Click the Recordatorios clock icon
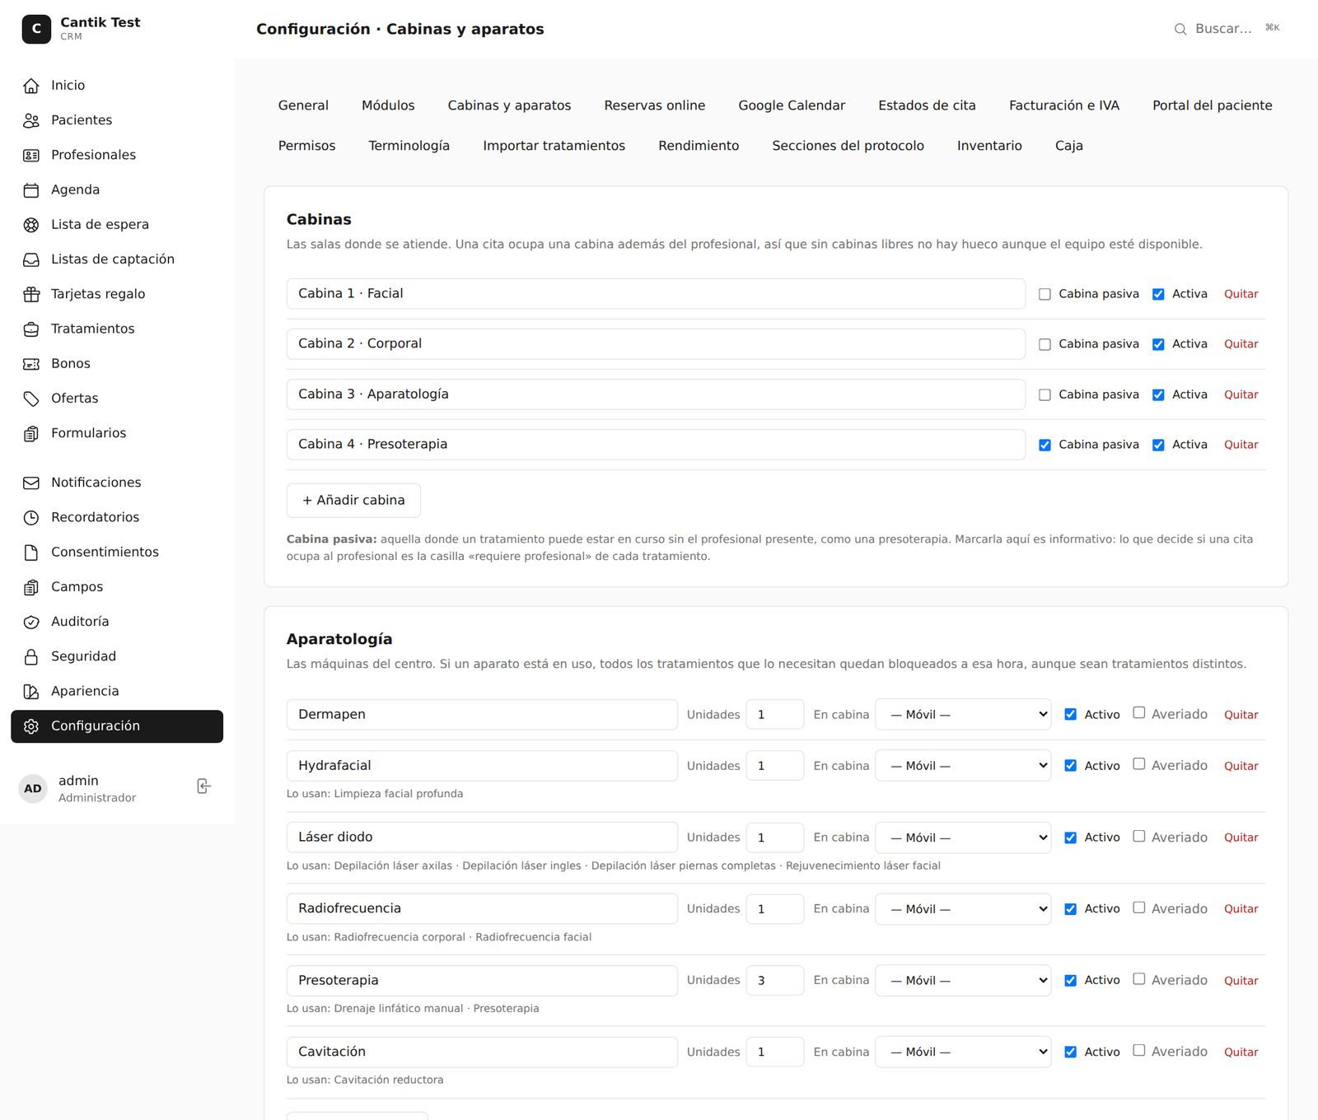1318x1120 pixels. tap(31, 517)
